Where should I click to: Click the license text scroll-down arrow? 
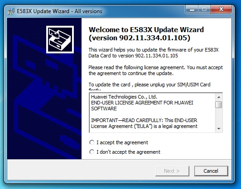pos(219,128)
